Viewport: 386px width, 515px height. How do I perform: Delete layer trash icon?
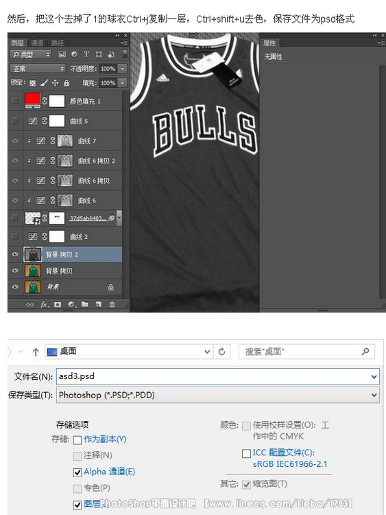(x=112, y=304)
